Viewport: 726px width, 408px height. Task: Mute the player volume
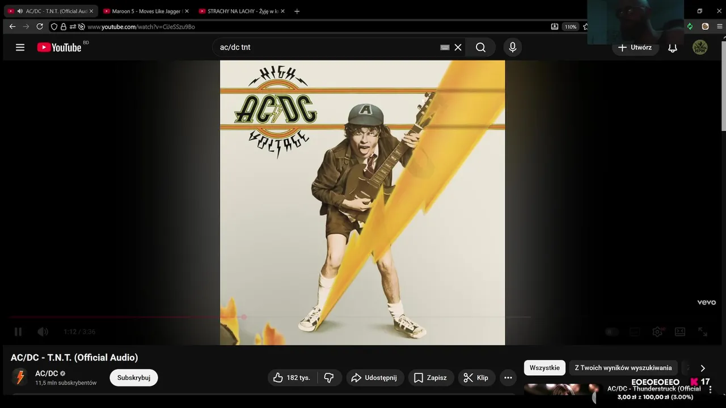(x=43, y=331)
